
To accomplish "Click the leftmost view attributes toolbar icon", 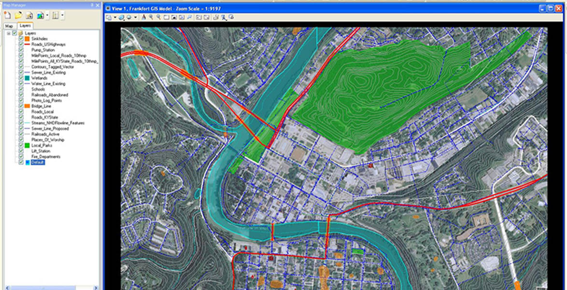I will (108, 17).
